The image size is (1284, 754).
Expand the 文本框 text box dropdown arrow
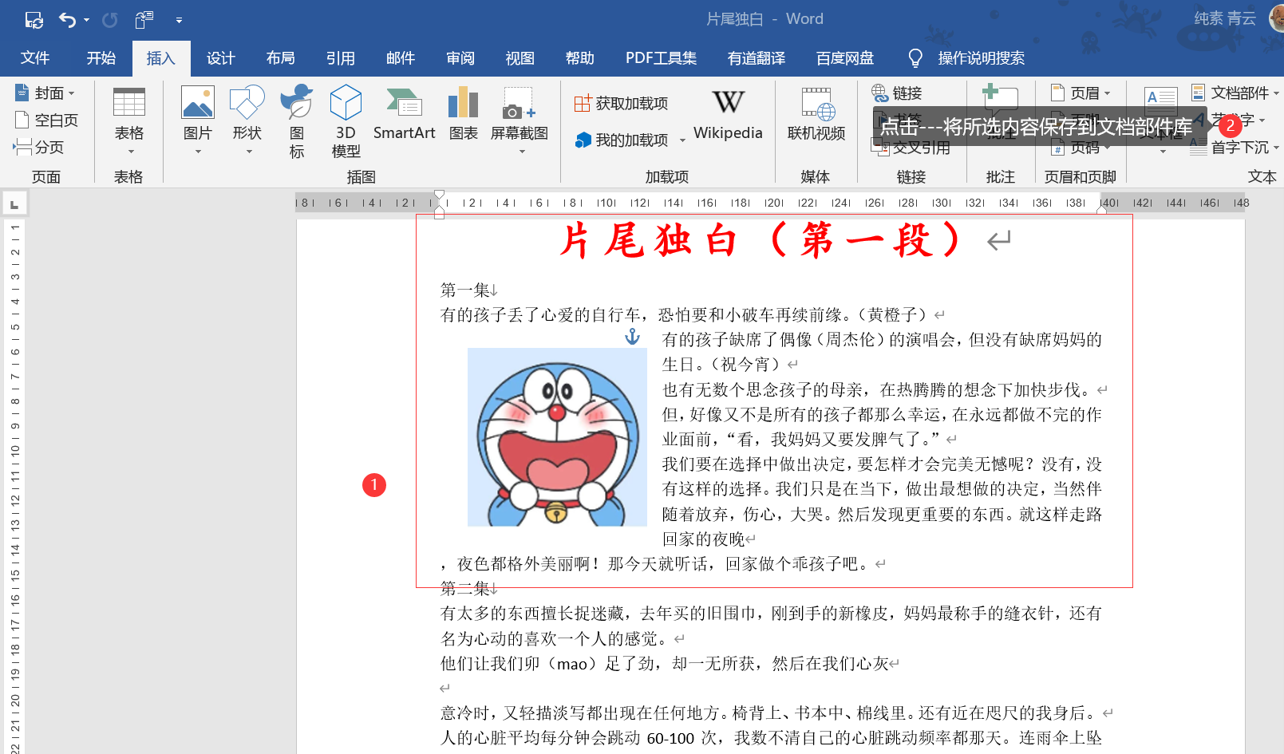(x=1163, y=152)
